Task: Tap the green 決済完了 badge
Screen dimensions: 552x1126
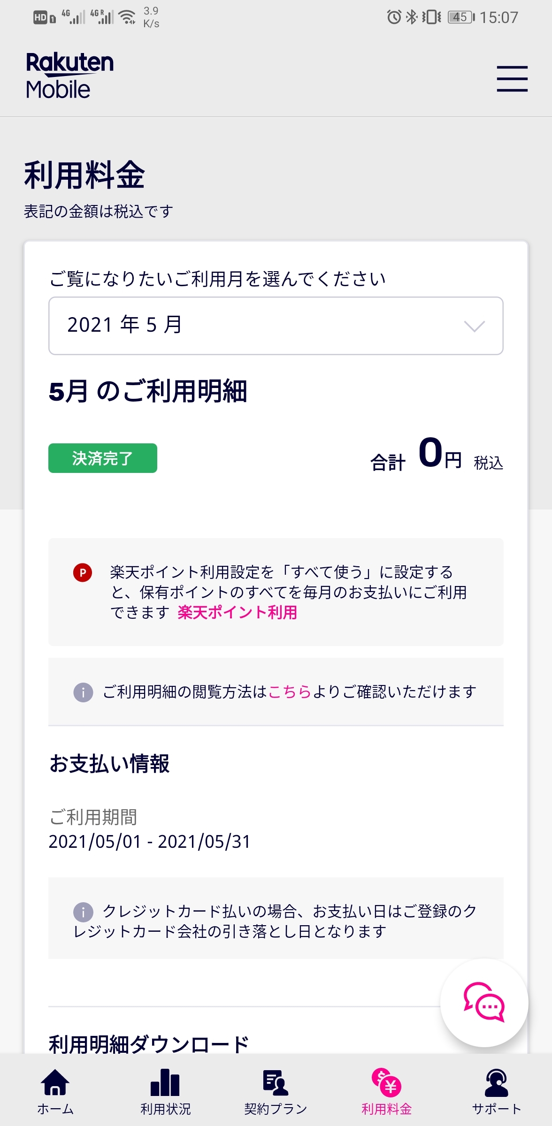Action: tap(103, 458)
